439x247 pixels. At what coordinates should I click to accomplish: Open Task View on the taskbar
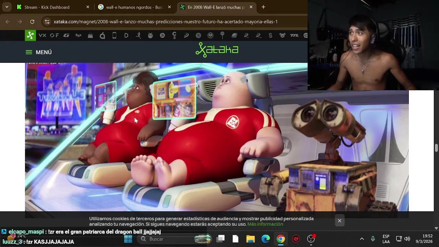221,239
